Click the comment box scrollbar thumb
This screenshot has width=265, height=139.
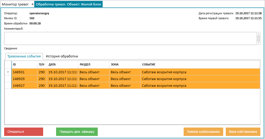coord(259,38)
